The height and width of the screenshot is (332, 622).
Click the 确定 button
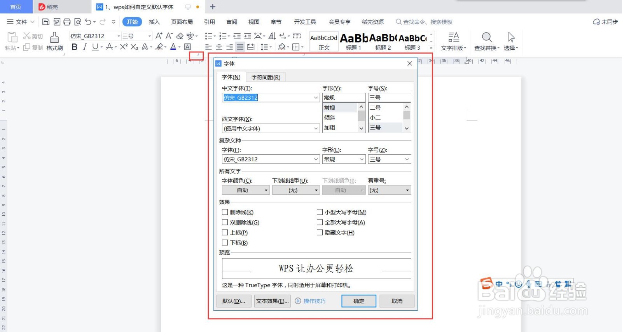[x=359, y=301]
